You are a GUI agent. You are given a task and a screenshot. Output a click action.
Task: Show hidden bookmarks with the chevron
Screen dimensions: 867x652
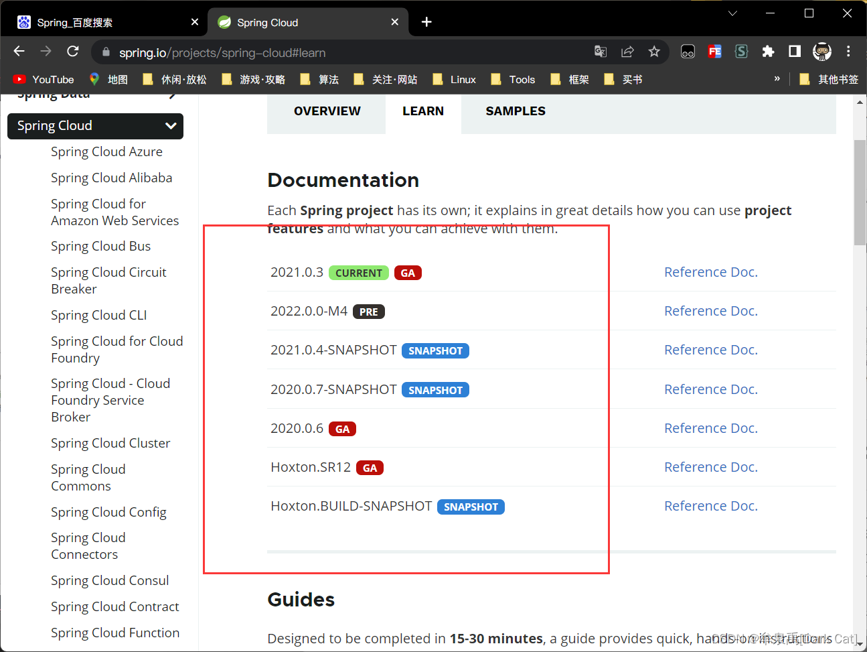click(x=777, y=79)
